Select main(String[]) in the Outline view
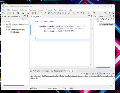This screenshot has width=120, height=93. (107, 24)
